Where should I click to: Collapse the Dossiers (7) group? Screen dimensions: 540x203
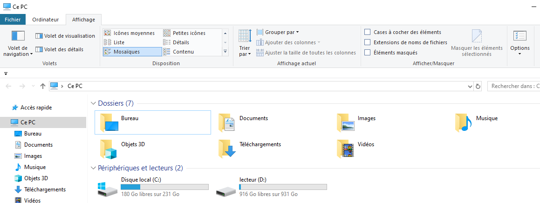(93, 103)
